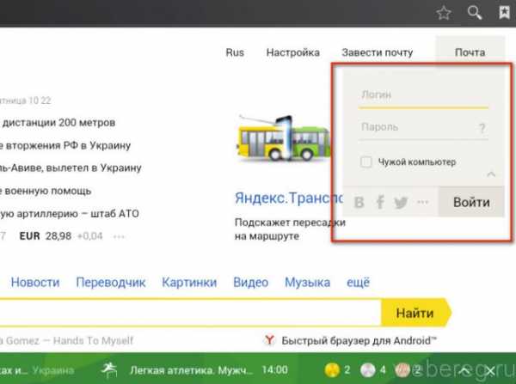Click the Yandex trolleybus transport image
Image resolution: width=516 pixels, height=384 pixels.
284,138
